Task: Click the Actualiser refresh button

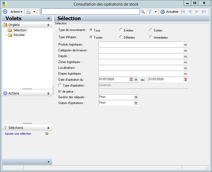Action: (x=170, y=12)
